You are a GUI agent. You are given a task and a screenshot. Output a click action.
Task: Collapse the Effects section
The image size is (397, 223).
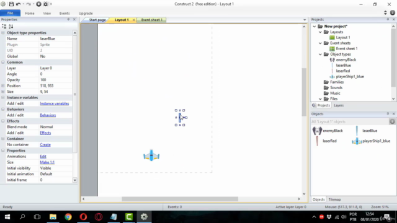coord(2,121)
